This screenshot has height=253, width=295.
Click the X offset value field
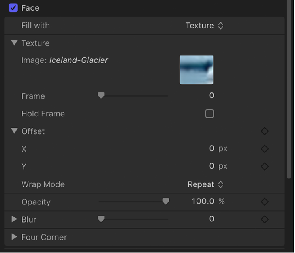click(x=212, y=149)
